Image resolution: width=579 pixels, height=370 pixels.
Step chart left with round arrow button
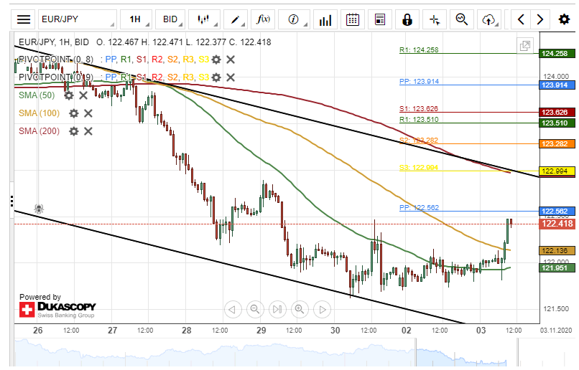click(x=233, y=309)
